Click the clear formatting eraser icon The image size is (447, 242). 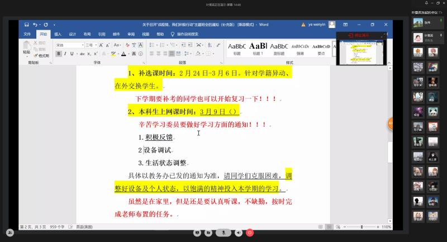127,45
